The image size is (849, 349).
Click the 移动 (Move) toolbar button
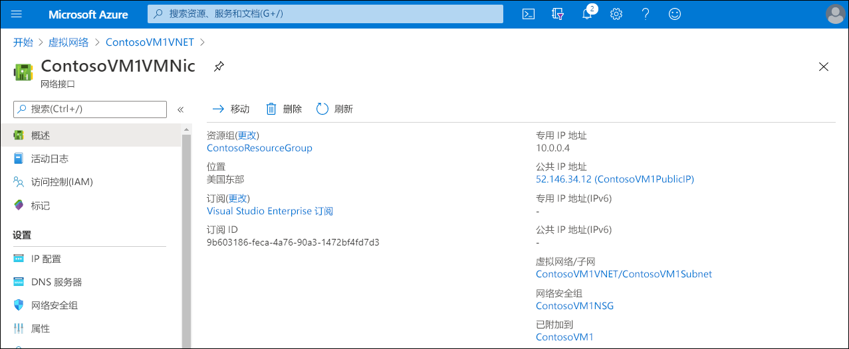point(231,109)
